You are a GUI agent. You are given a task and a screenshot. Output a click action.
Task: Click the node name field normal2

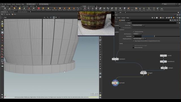(147, 20)
